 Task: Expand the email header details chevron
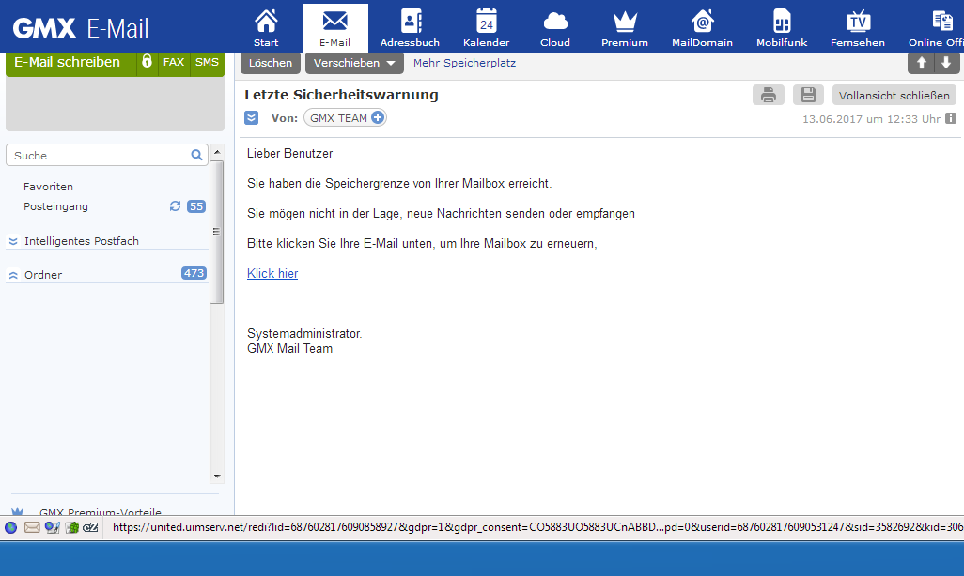(252, 118)
